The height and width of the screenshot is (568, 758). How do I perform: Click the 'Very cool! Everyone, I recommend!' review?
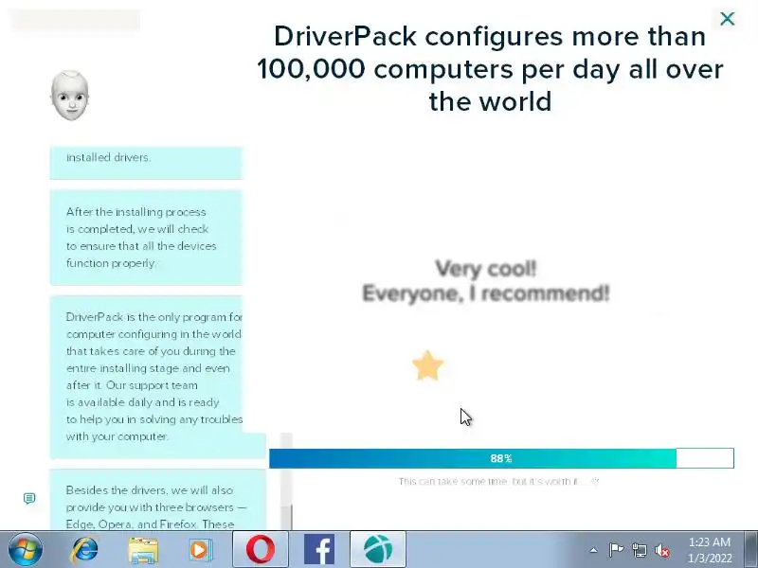click(x=486, y=281)
